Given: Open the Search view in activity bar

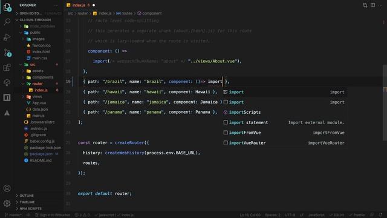Looking at the screenshot, I should coord(7,22).
